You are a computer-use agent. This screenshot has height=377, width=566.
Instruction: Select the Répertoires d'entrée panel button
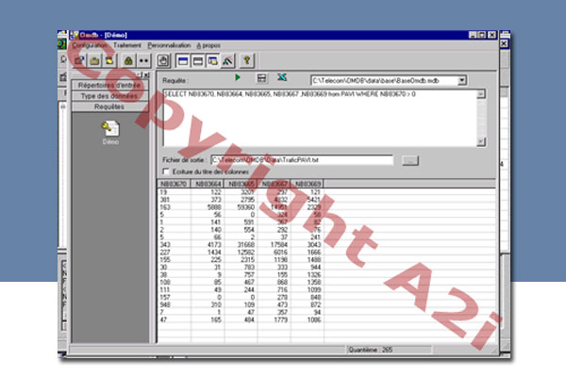coord(108,85)
